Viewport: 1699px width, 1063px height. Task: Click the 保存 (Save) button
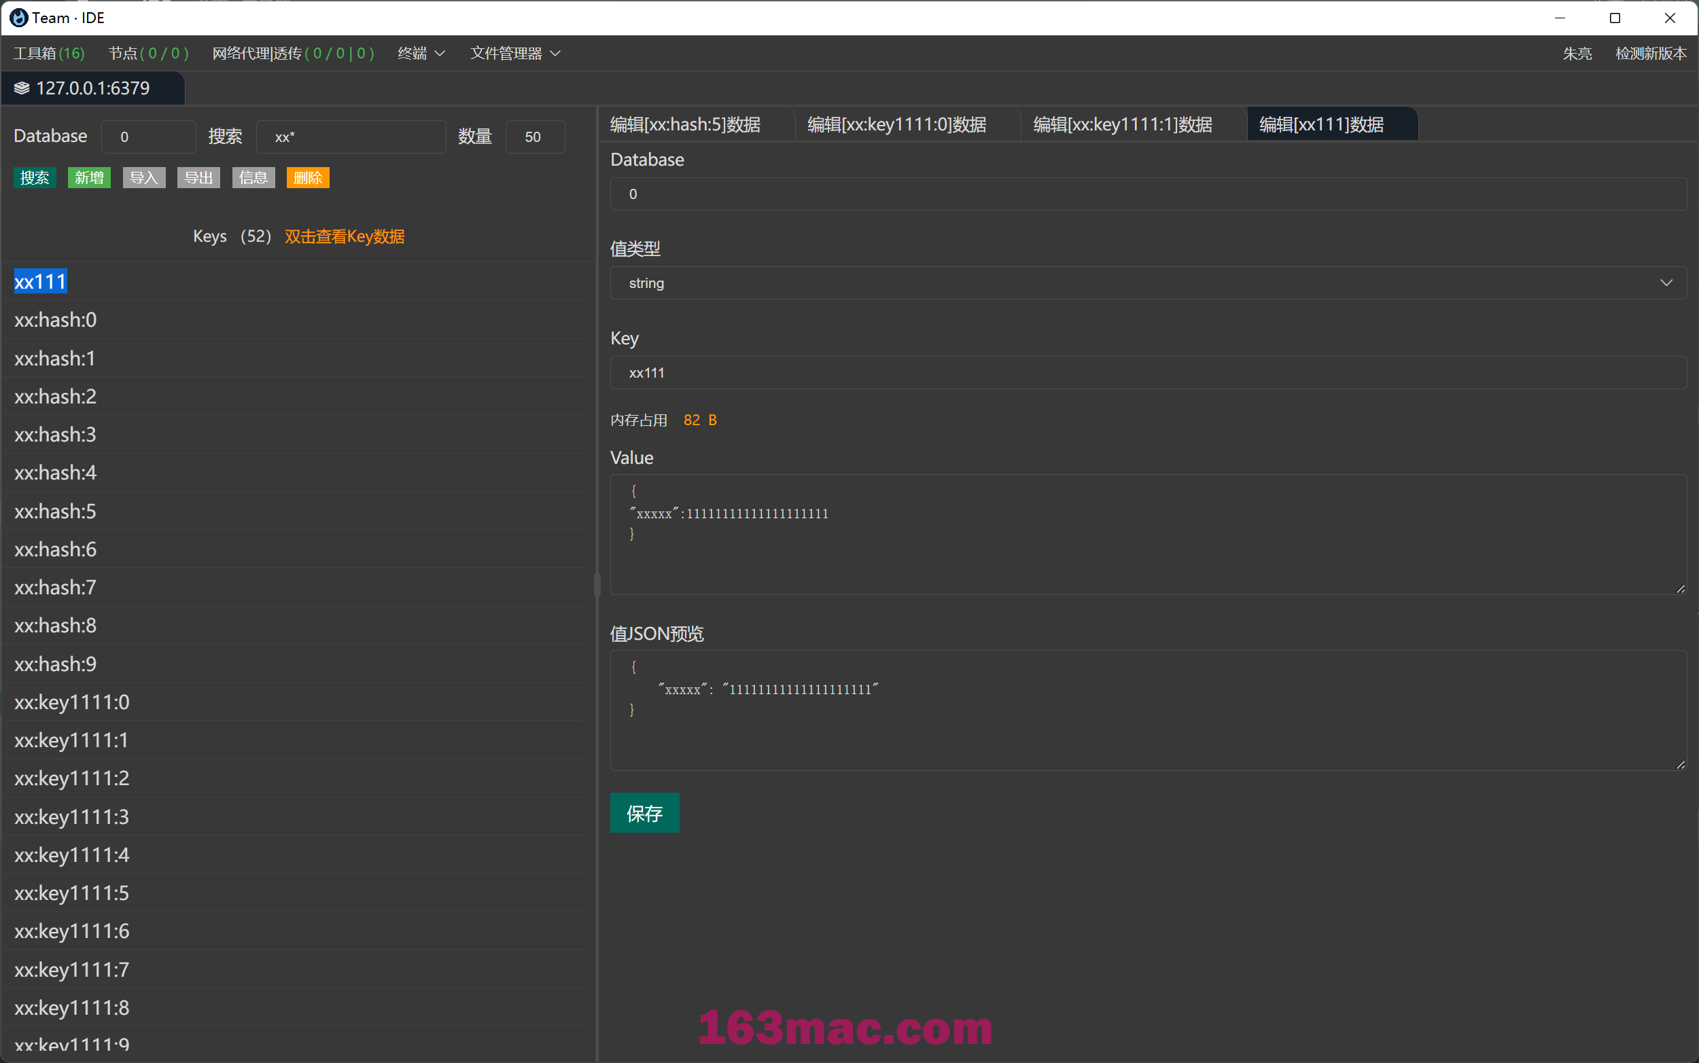[x=644, y=812]
